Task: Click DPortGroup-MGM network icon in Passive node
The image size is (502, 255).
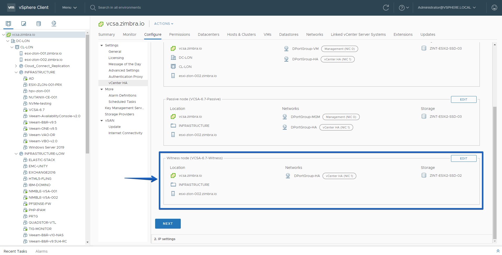Action: click(285, 117)
